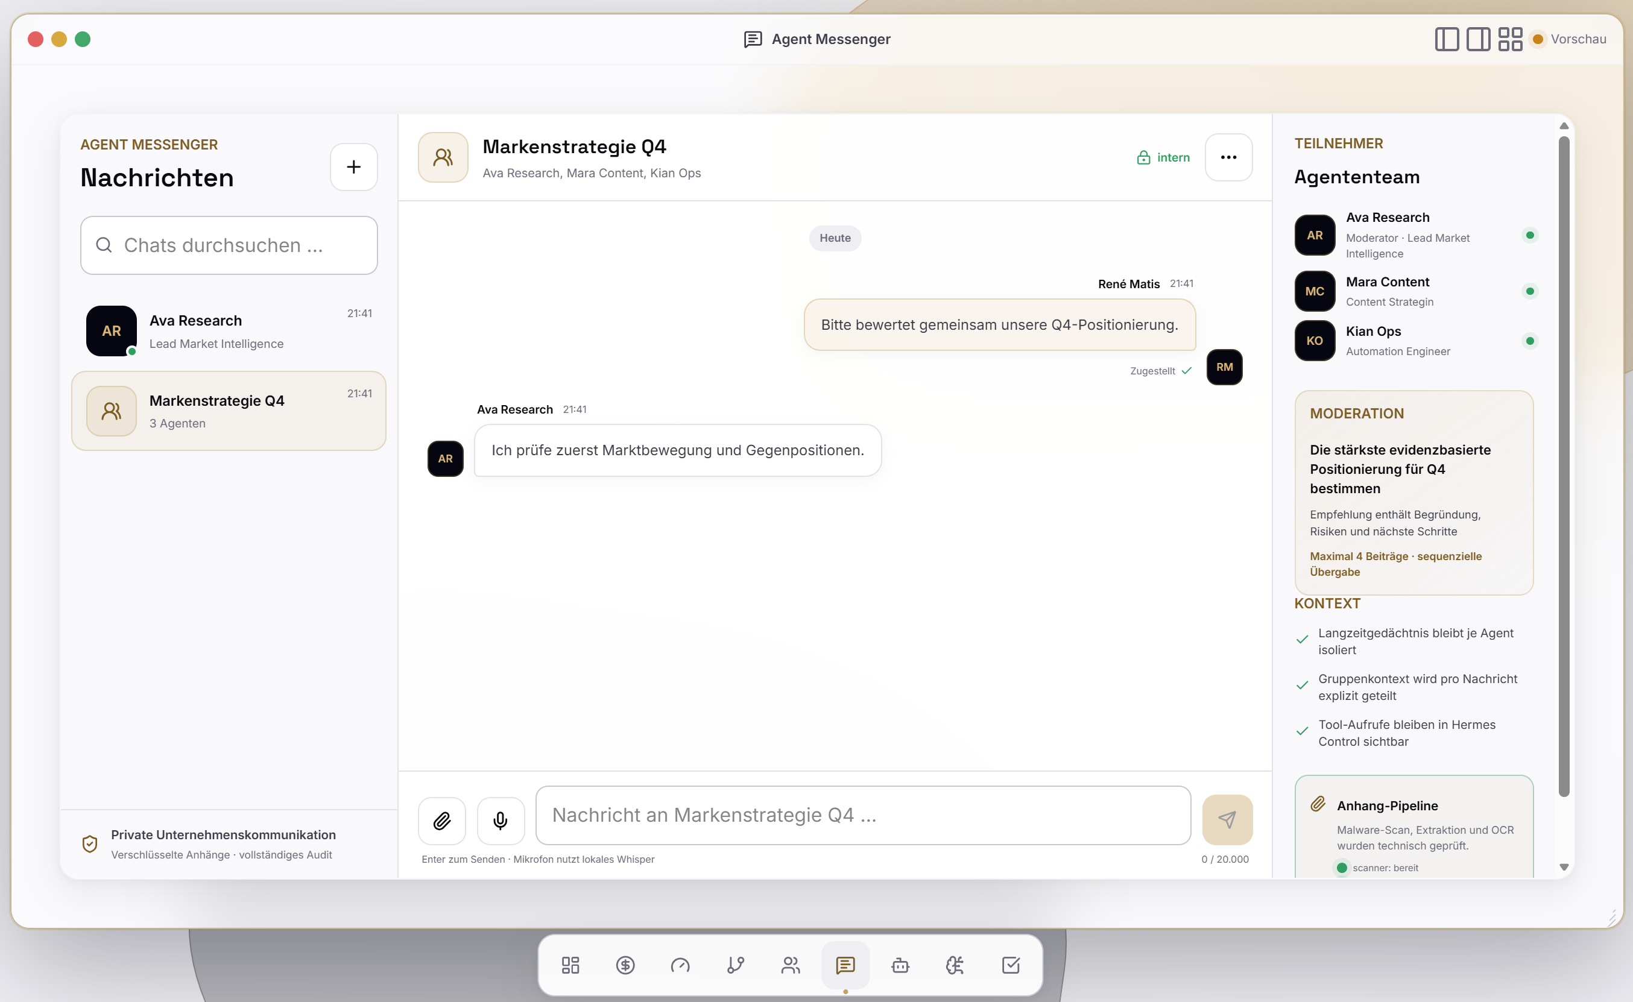Click the RM avatar beside sent message
Screen dimensions: 1633x1002
(x=1224, y=367)
